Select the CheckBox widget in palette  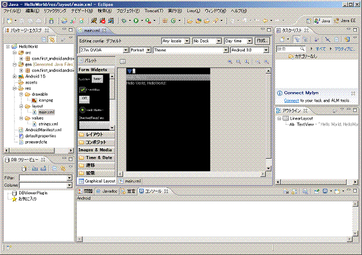pos(90,90)
